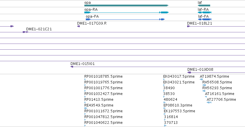245x127 pixels.
Task: Select the DME1-018L21 label
Action: pos(200,23)
